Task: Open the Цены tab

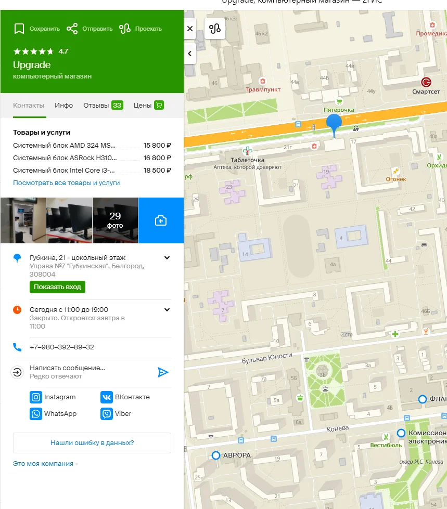Action: (x=148, y=105)
